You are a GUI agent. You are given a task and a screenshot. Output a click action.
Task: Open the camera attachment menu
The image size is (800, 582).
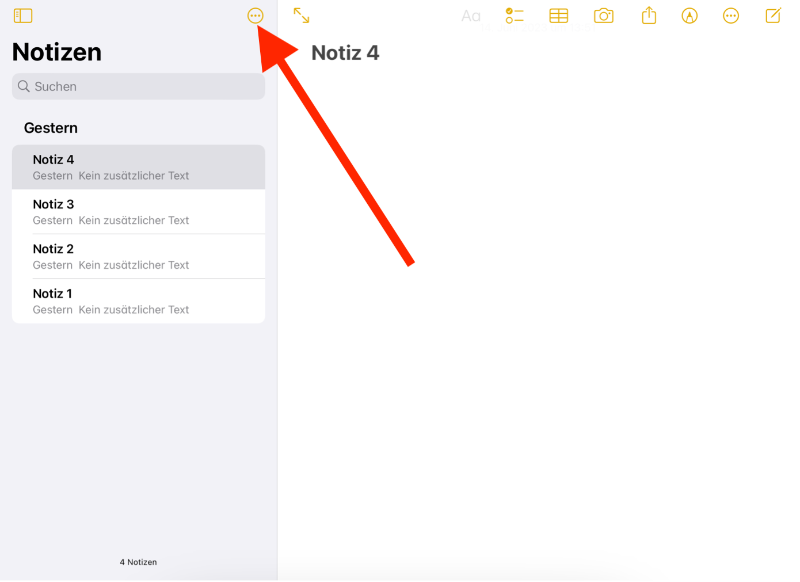(x=603, y=16)
